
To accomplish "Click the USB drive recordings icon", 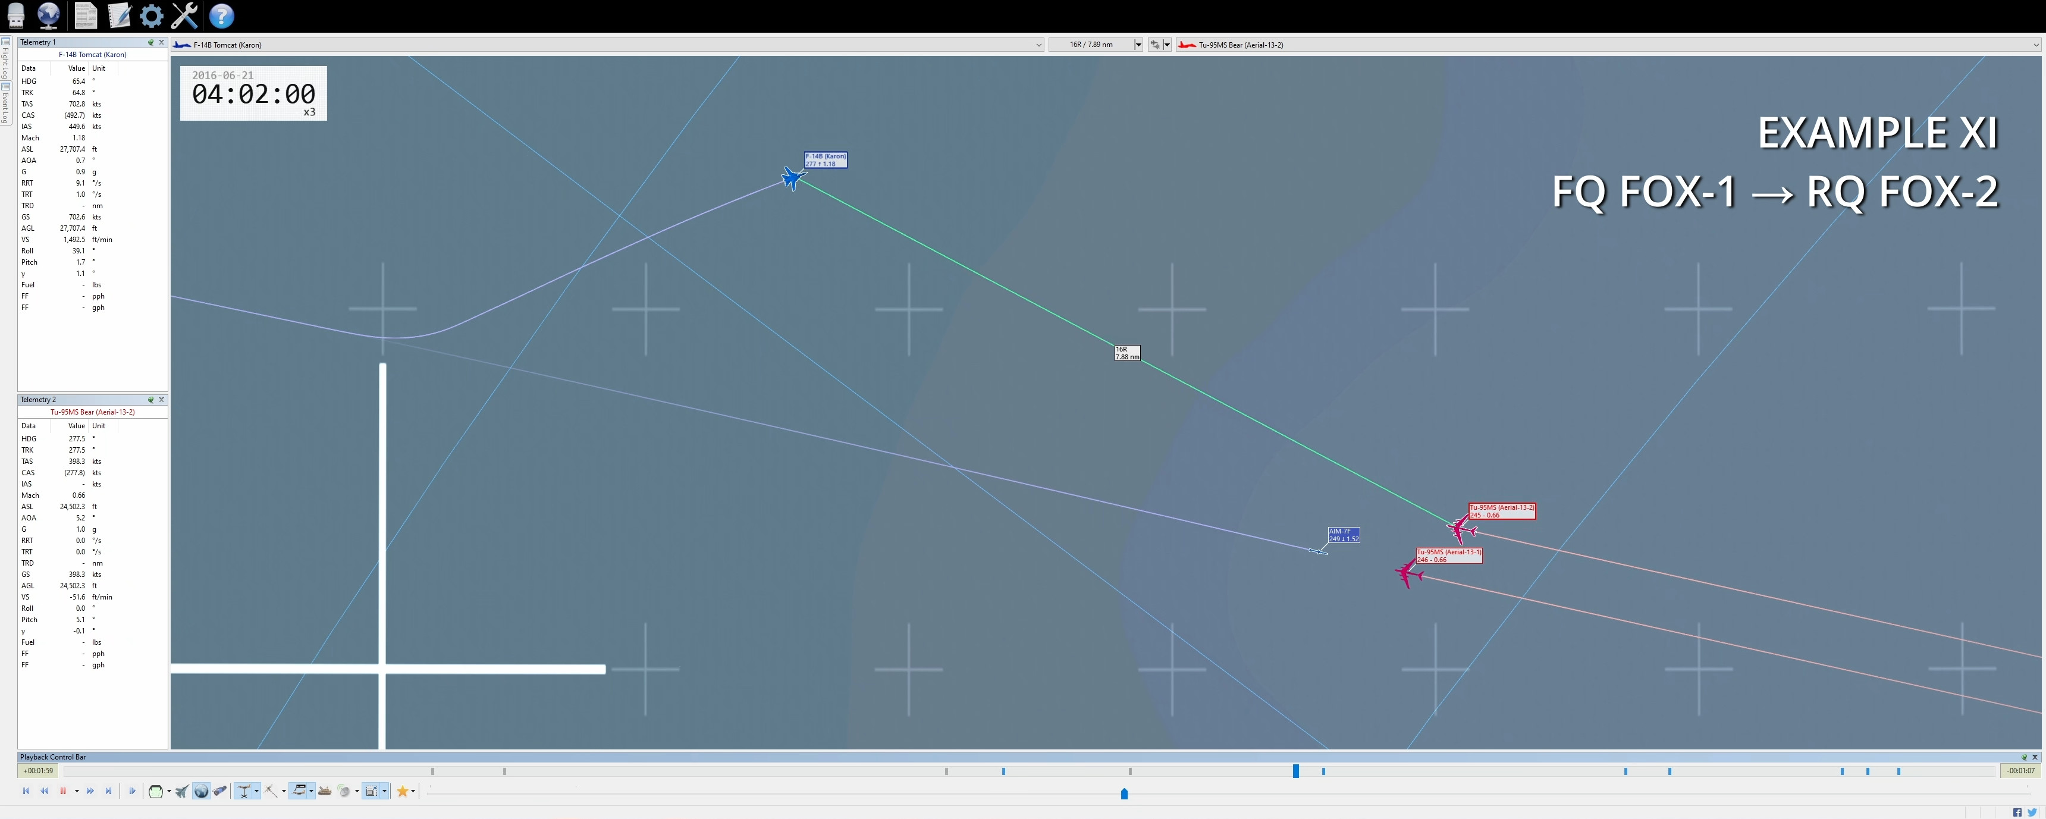I will point(16,15).
